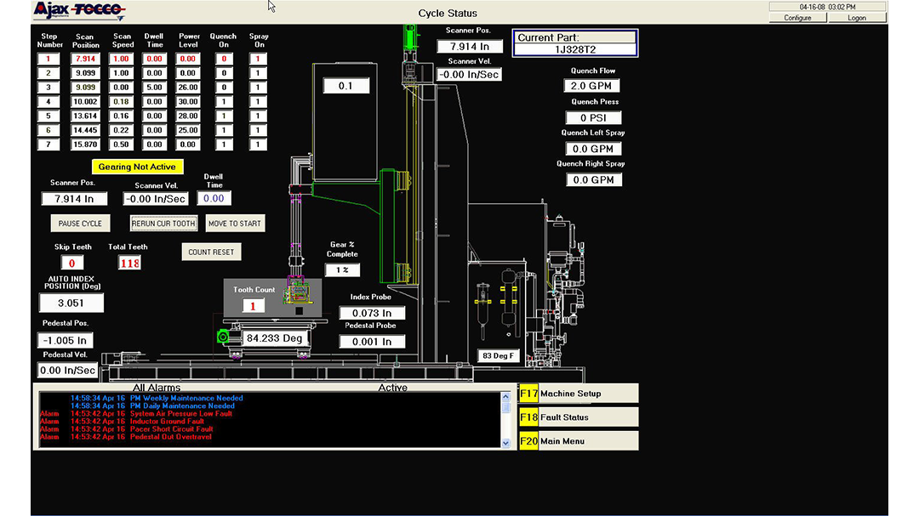The height and width of the screenshot is (516, 919).
Task: Click the Logon button
Action: point(857,17)
